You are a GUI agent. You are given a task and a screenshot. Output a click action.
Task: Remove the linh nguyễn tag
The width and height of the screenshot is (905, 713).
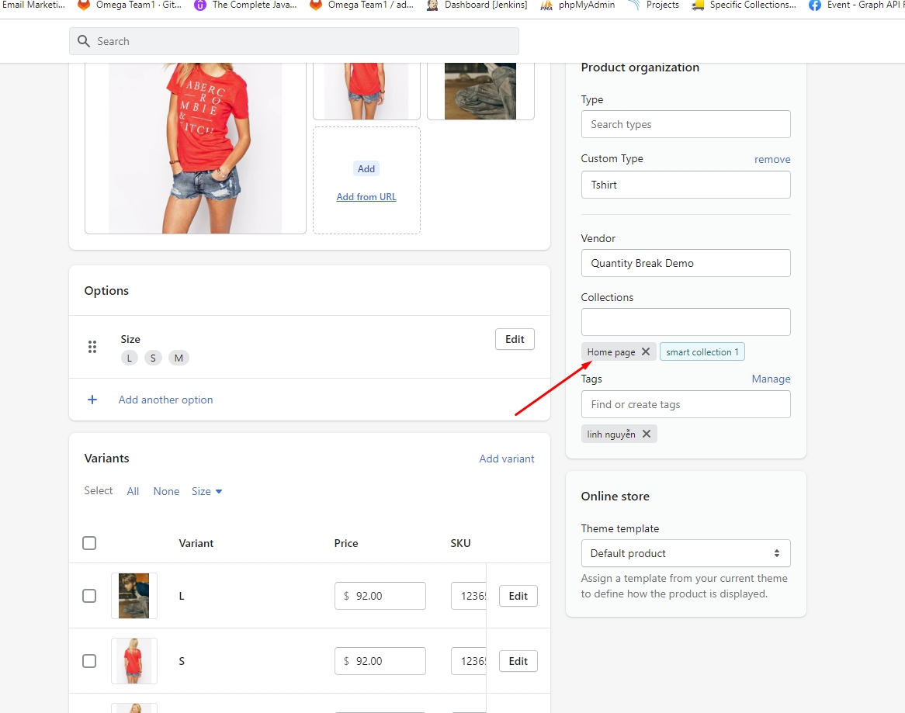coord(647,434)
